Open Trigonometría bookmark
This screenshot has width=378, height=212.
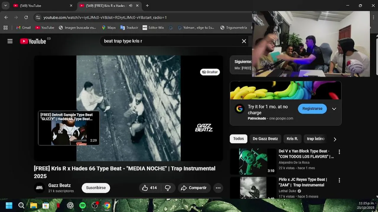[233, 27]
